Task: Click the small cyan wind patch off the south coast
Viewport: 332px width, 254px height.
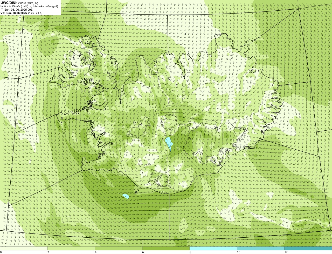Action: tap(126, 196)
